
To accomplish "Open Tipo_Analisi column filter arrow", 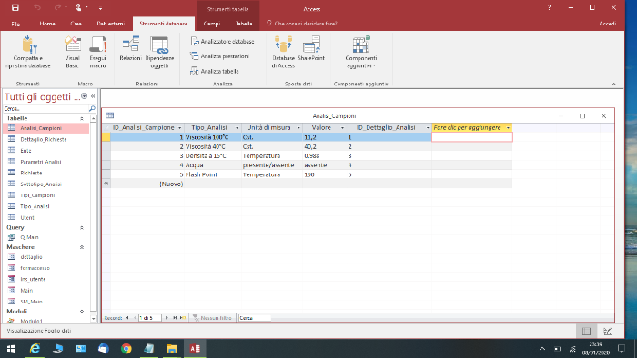I will (x=237, y=128).
